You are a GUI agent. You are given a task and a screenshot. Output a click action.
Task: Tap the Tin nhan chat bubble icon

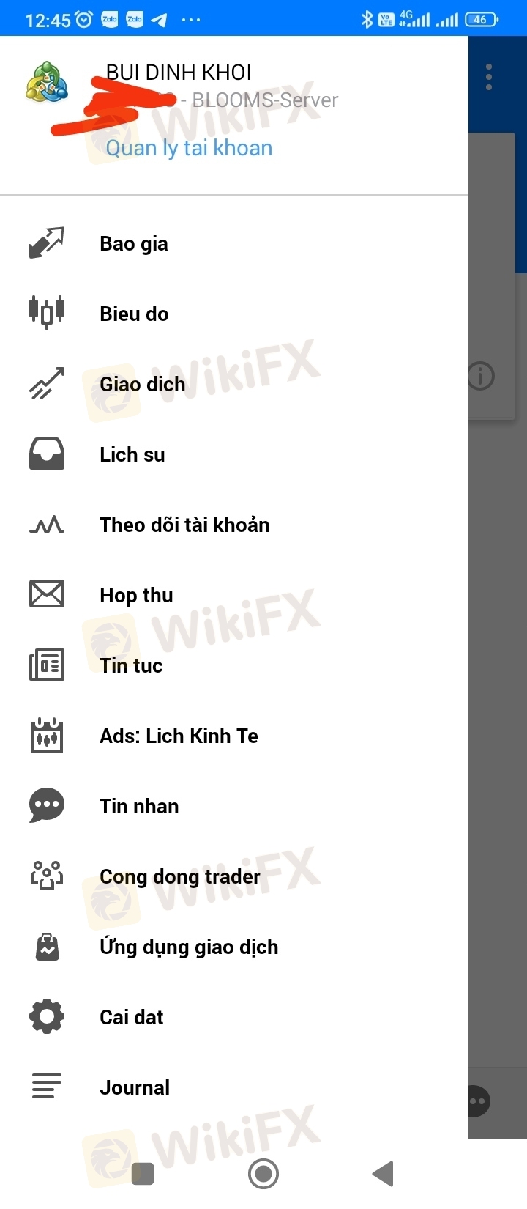click(x=47, y=805)
